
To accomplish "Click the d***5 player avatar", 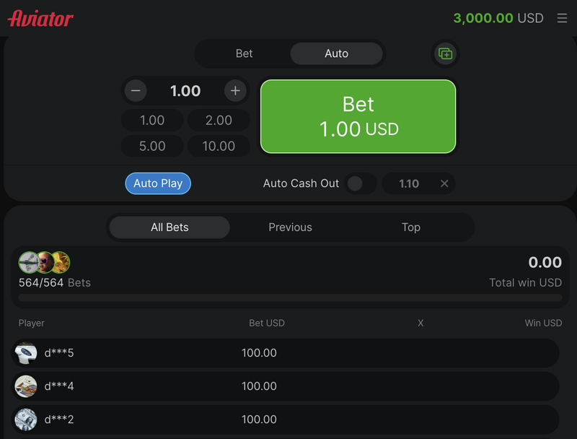I will click(26, 353).
